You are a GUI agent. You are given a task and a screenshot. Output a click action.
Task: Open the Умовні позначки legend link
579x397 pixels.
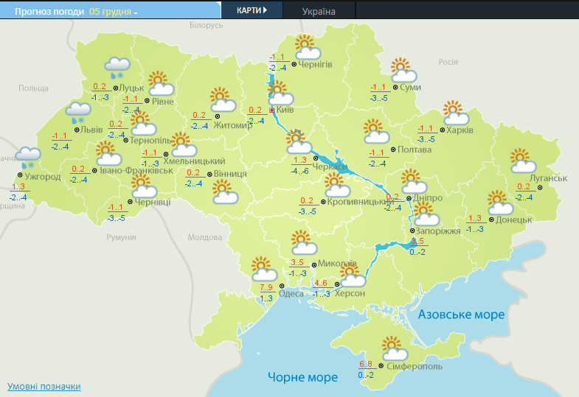[x=44, y=387]
